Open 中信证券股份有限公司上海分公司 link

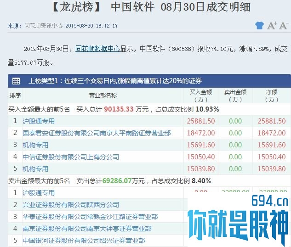point(71,157)
